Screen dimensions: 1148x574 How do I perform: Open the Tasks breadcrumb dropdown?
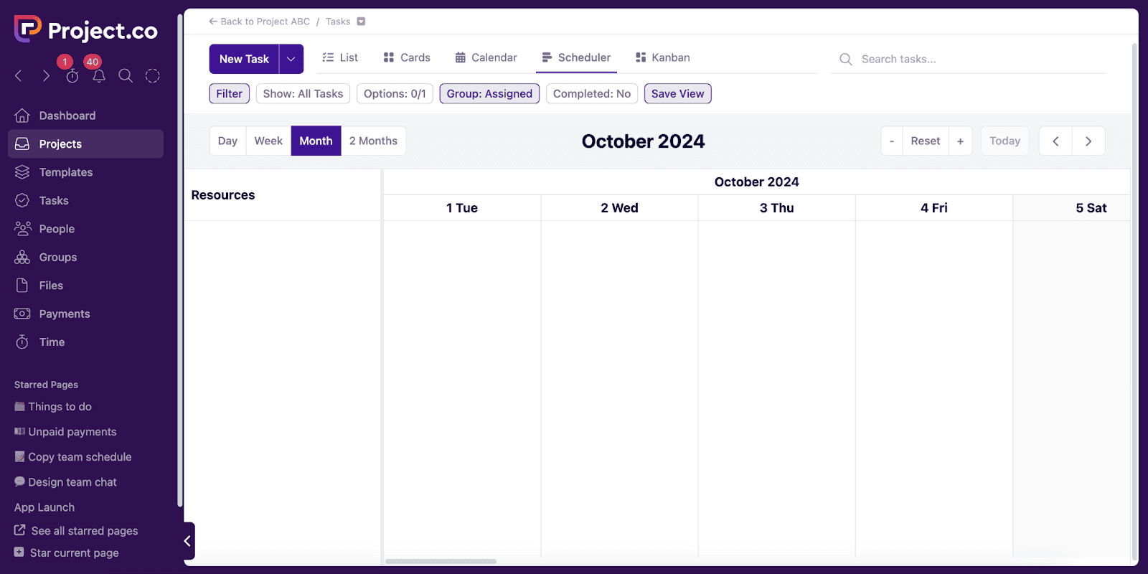[x=361, y=22]
